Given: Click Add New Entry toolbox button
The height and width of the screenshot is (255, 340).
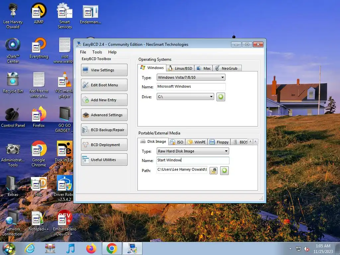Looking at the screenshot, I should pyautogui.click(x=104, y=100).
